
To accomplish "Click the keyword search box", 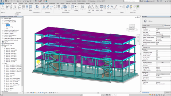I will [131, 1].
